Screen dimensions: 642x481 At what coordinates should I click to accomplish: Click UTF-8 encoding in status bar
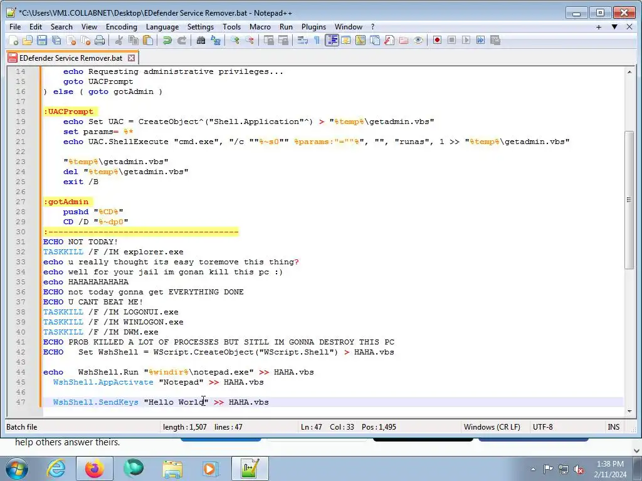(542, 427)
